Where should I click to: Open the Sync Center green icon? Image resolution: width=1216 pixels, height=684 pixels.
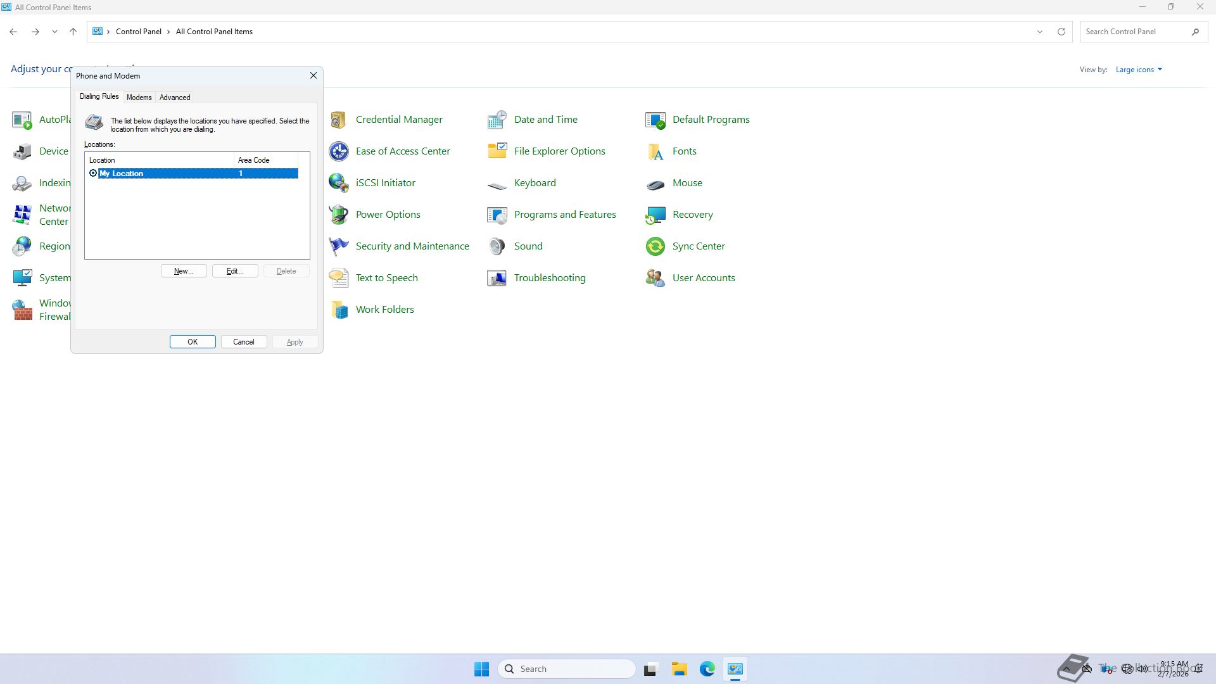pos(655,246)
